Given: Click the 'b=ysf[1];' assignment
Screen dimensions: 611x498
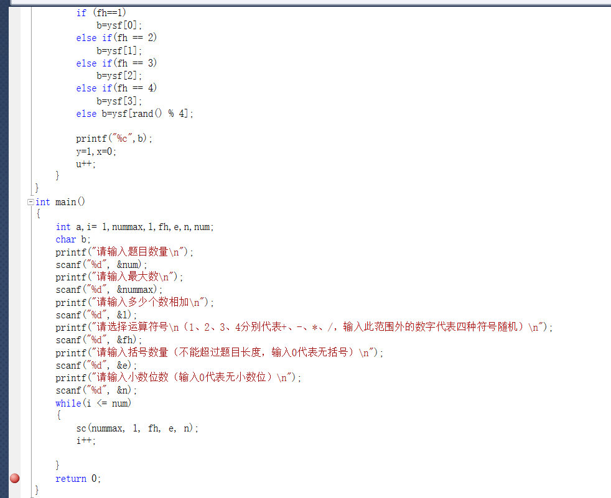Looking at the screenshot, I should [119, 50].
